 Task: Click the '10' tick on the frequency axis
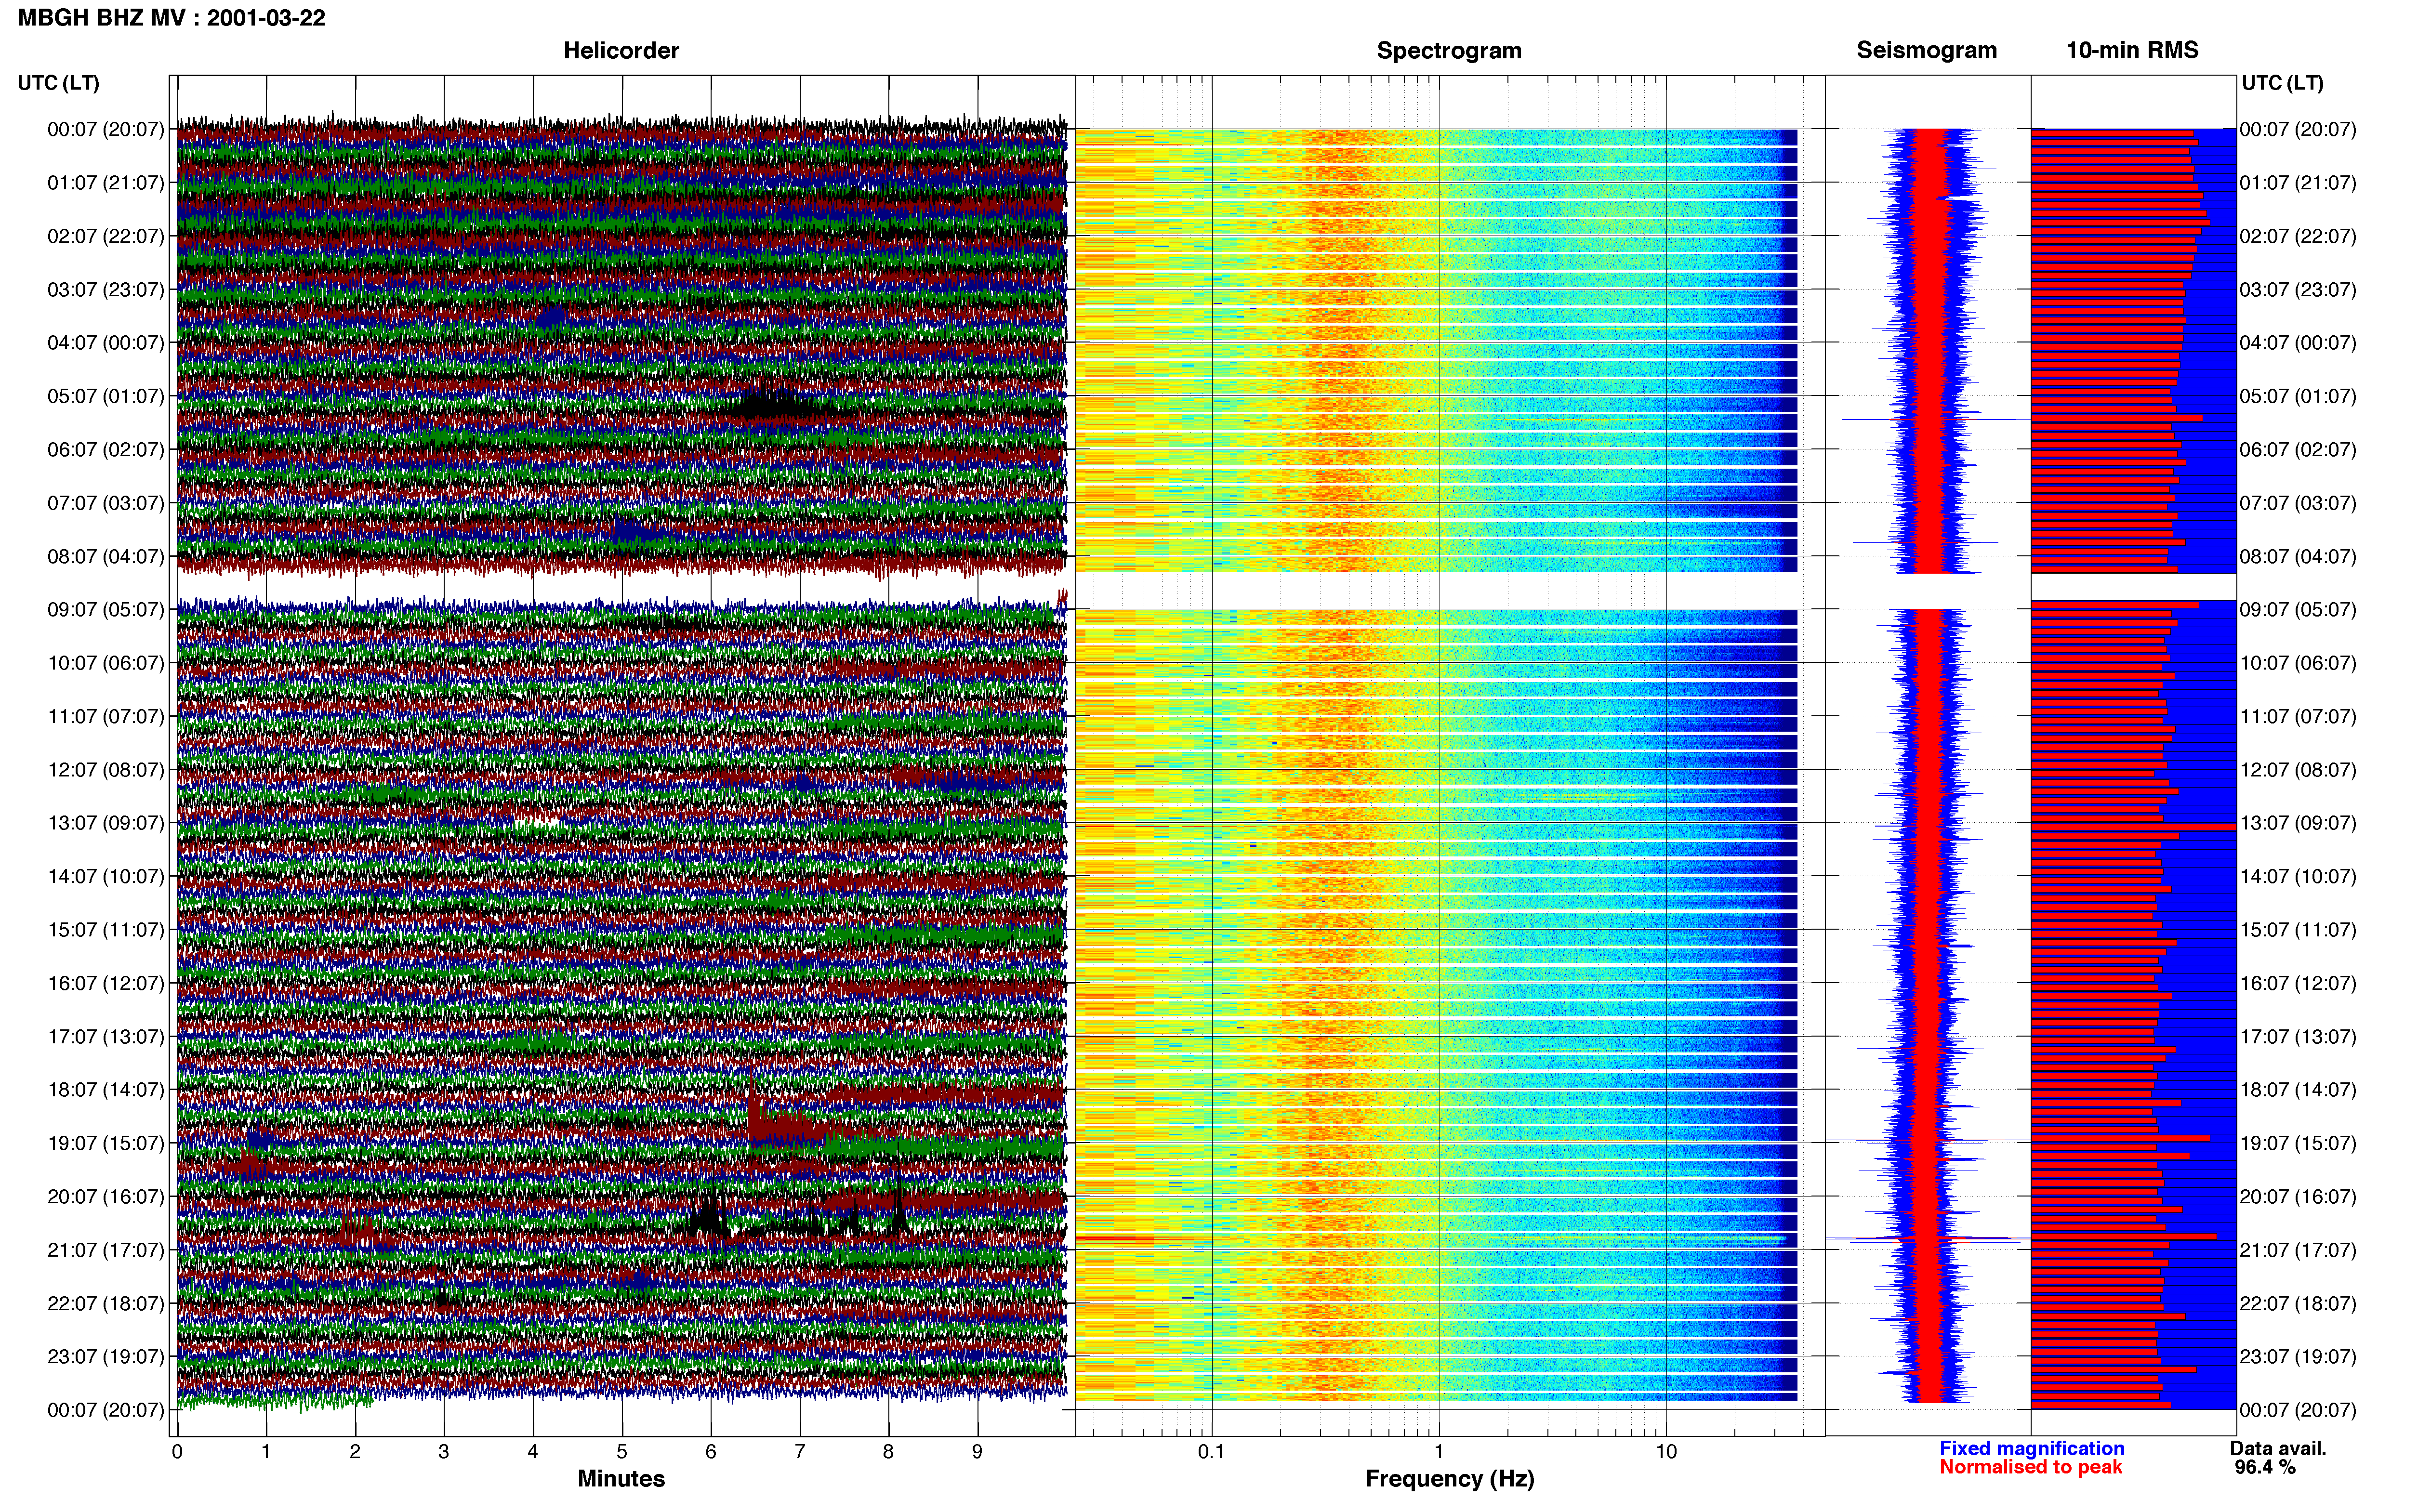pyautogui.click(x=1666, y=1452)
